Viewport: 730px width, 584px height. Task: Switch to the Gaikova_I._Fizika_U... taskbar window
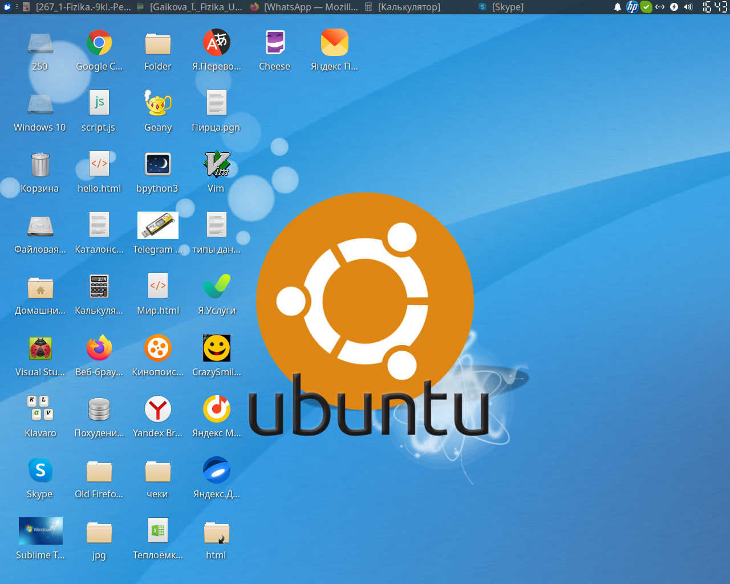[x=190, y=7]
